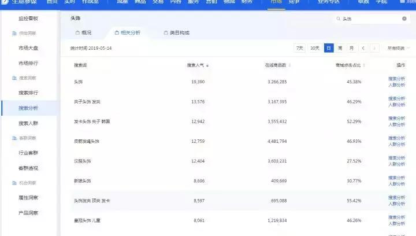The image size is (416, 236).
Task: Open 搜索分析 for the 新娘头饰 row
Action: pyautogui.click(x=396, y=178)
